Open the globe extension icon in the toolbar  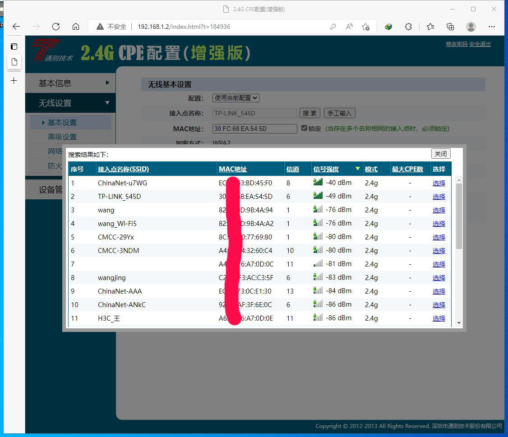(388, 27)
